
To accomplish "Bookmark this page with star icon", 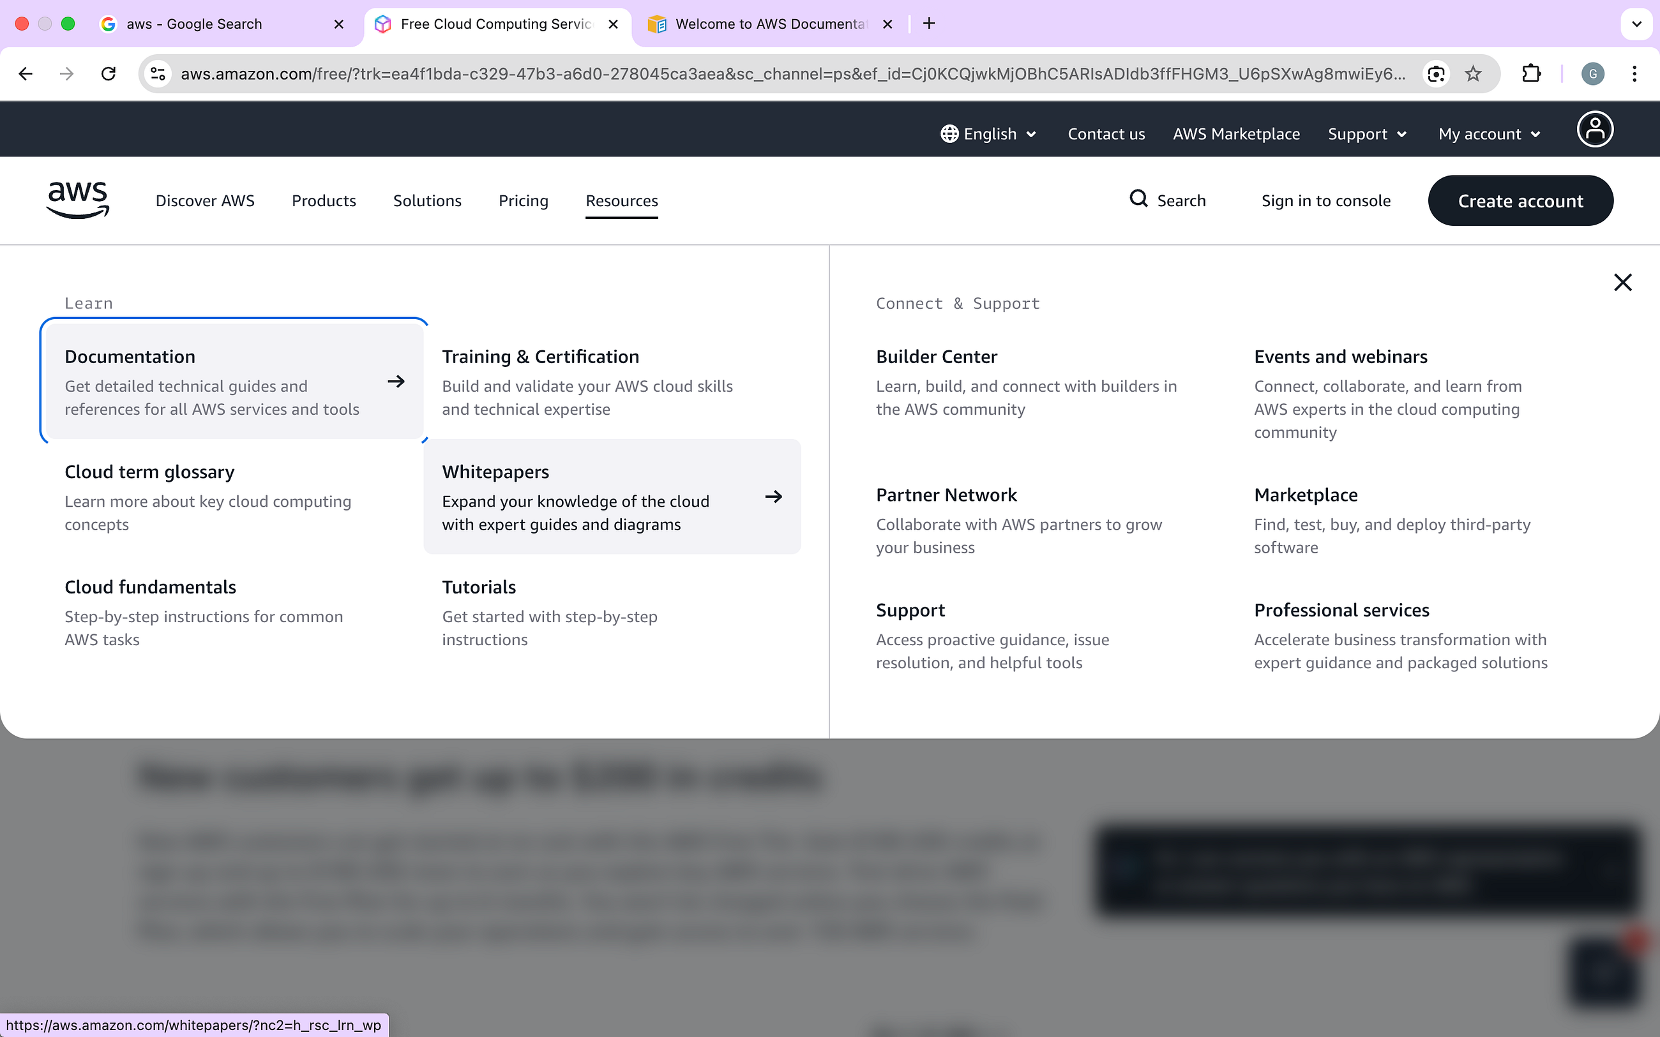I will pyautogui.click(x=1473, y=73).
